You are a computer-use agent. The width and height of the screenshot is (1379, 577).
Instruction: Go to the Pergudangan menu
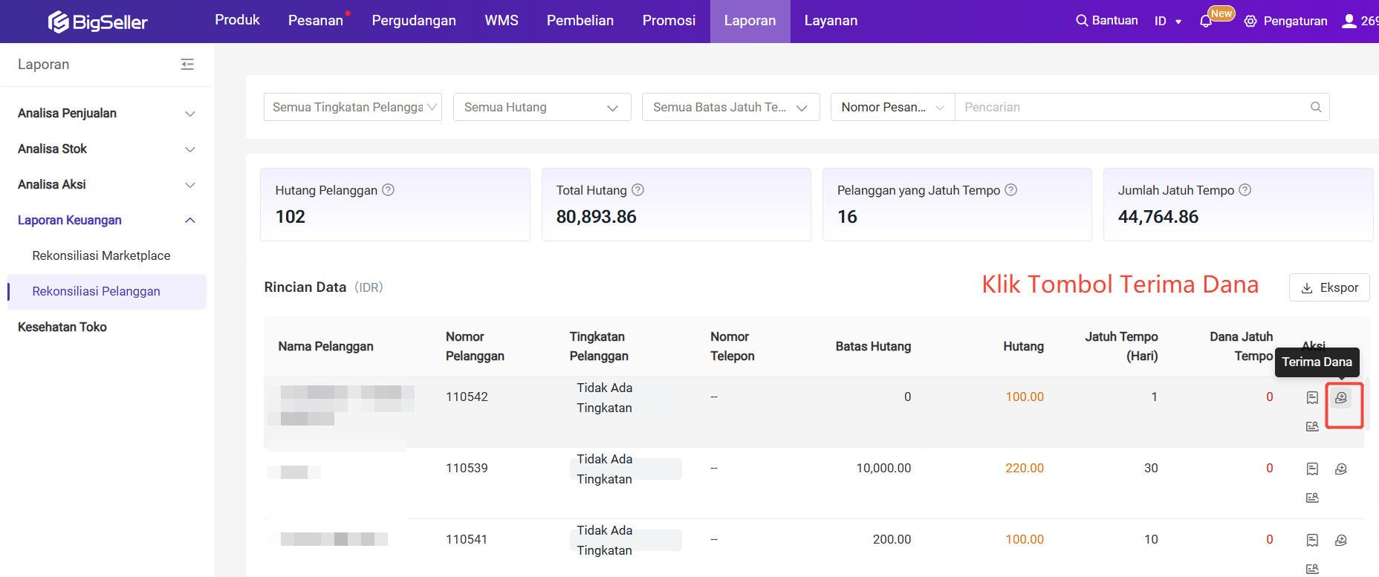414,21
